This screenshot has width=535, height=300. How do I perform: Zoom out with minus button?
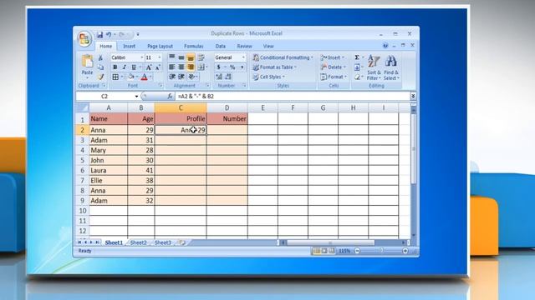pyautogui.click(x=357, y=251)
